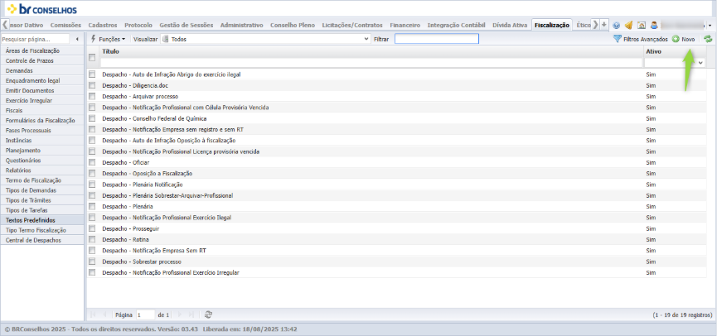Open Filtros Avançados
This screenshot has height=336, width=717.
point(640,39)
